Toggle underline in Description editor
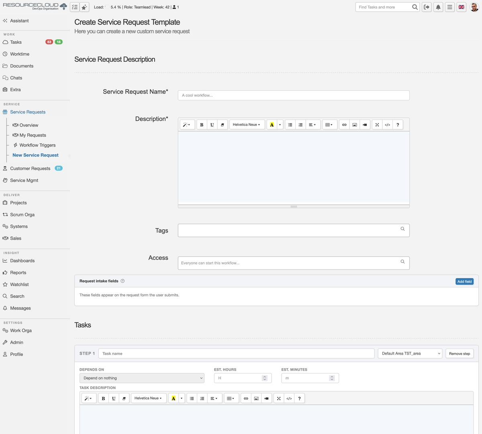Image resolution: width=482 pixels, height=434 pixels. point(212,125)
